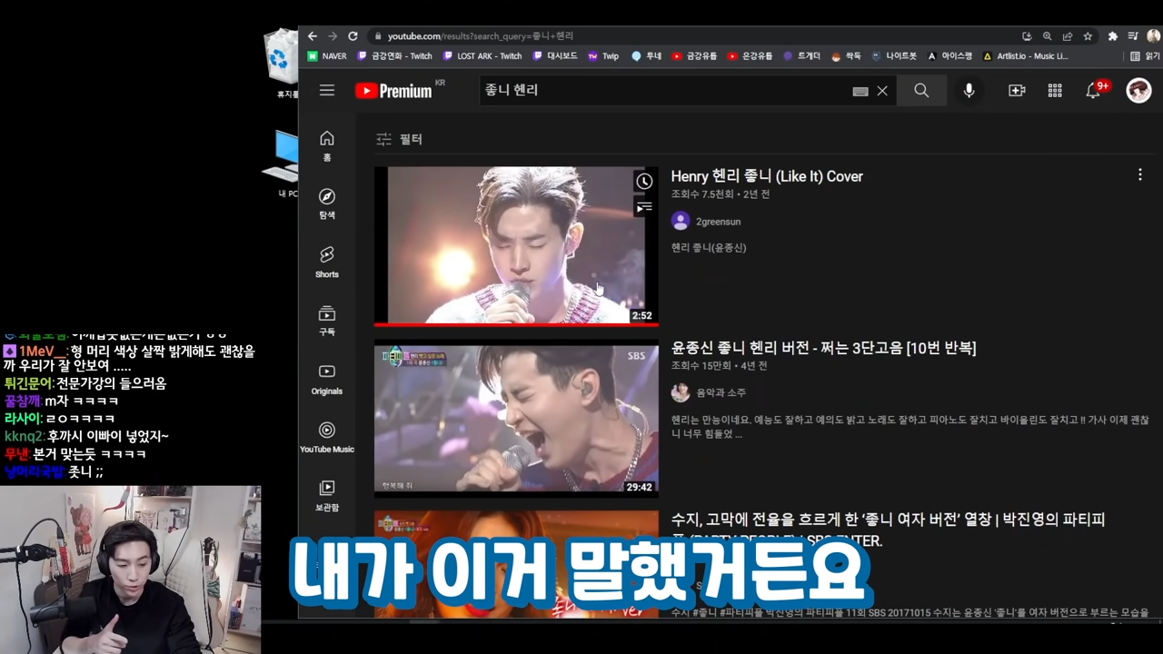
Task: Click the YouTube Premium logo
Action: pyautogui.click(x=393, y=91)
